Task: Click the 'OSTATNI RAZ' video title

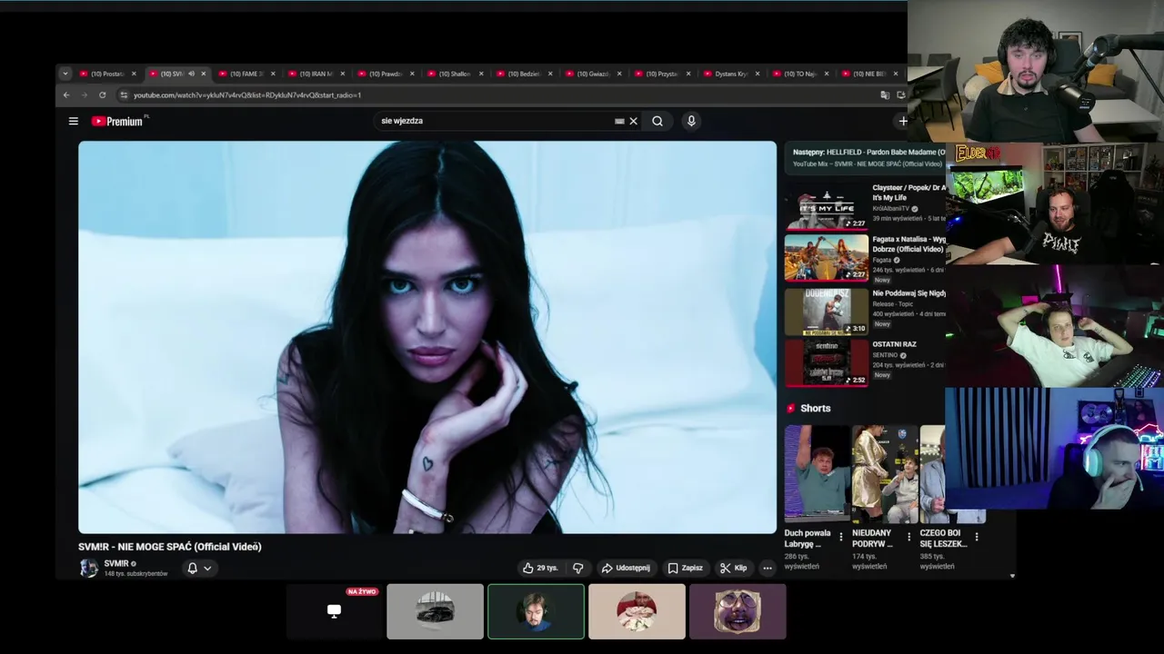Action: coord(895,344)
